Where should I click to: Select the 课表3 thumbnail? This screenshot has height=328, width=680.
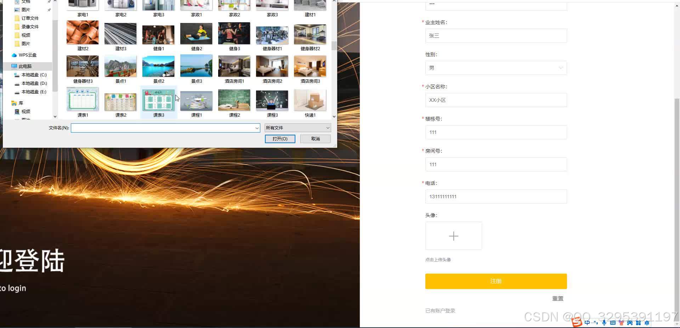coord(158,101)
